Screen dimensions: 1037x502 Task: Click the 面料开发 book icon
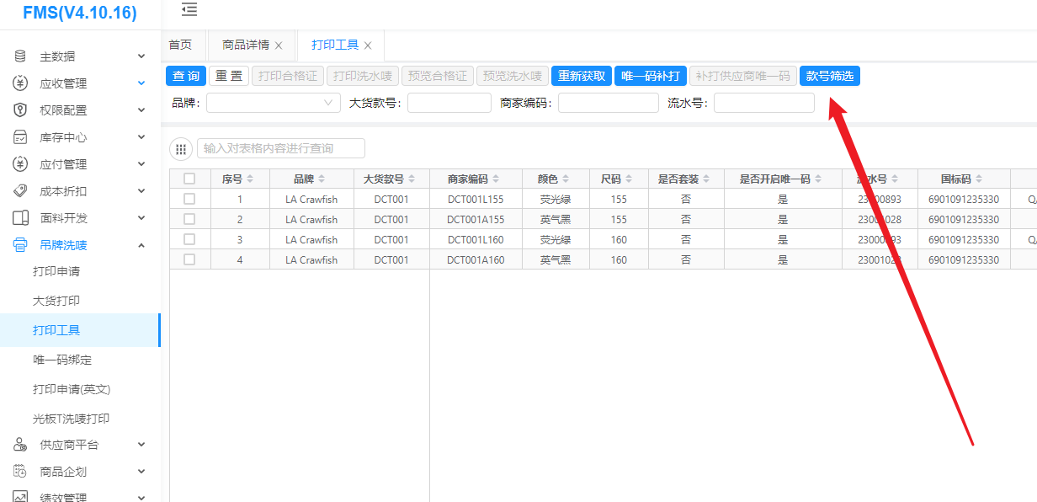[20, 218]
